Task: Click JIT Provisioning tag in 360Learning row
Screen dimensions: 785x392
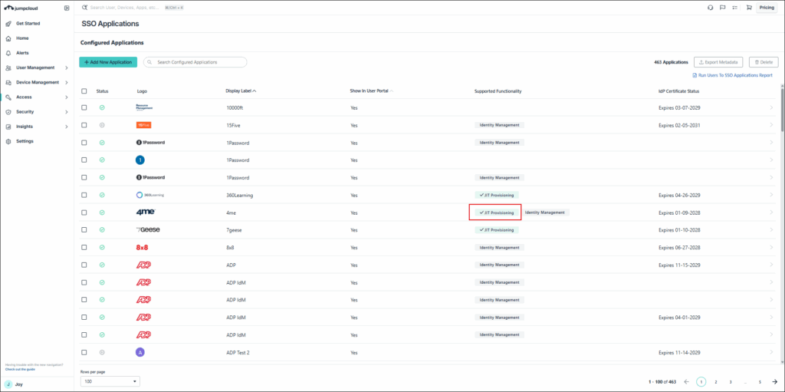Action: (x=497, y=195)
